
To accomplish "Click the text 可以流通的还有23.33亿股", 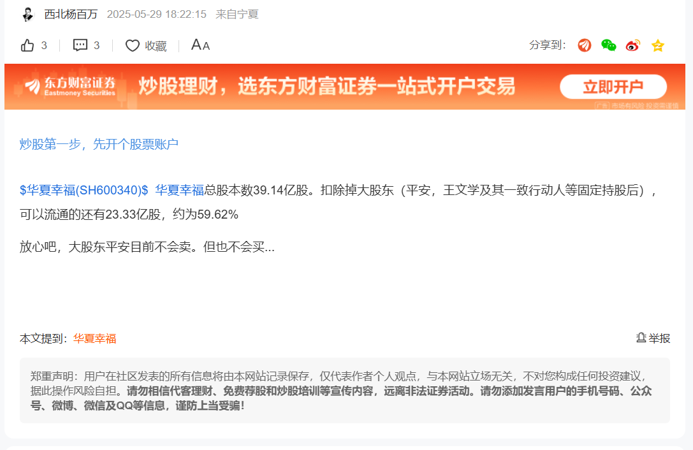I will [x=90, y=214].
